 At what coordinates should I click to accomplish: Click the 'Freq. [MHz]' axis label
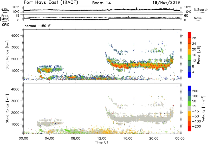tap(5, 17)
